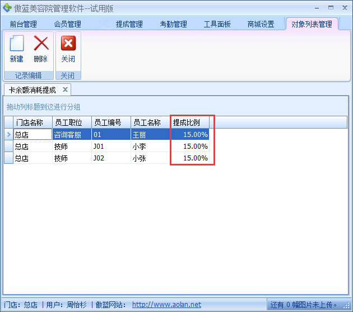Click the 门店名称 column header
This screenshot has height=312, width=353.
click(32, 122)
